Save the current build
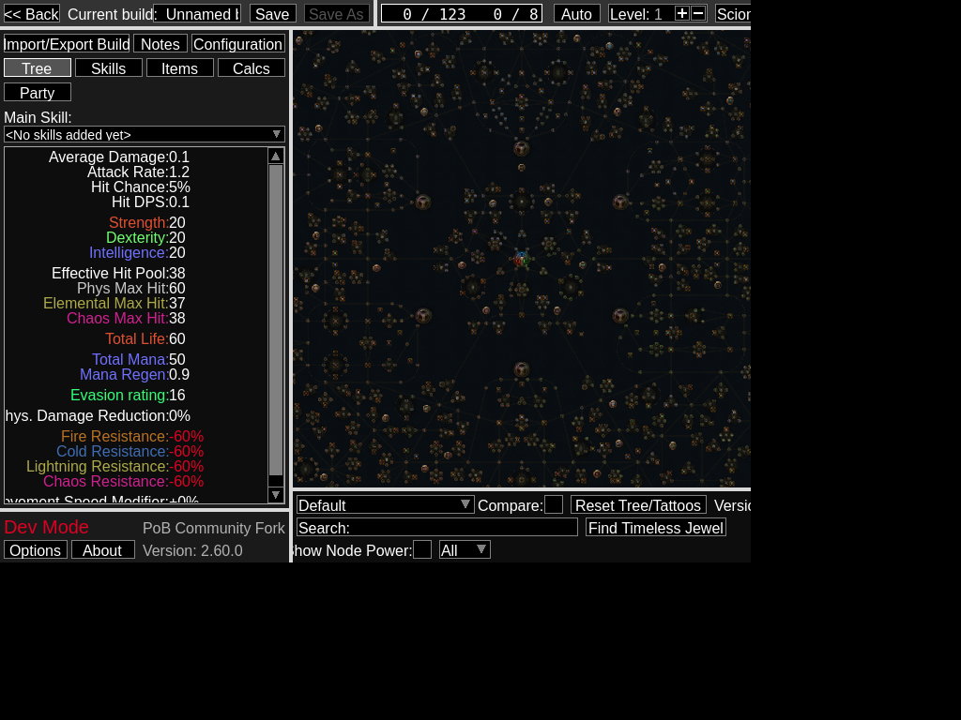 pyautogui.click(x=273, y=13)
